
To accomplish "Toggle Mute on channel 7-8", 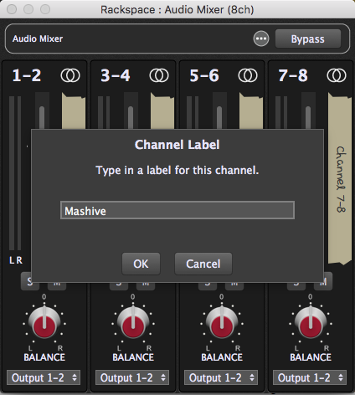I will tap(323, 282).
